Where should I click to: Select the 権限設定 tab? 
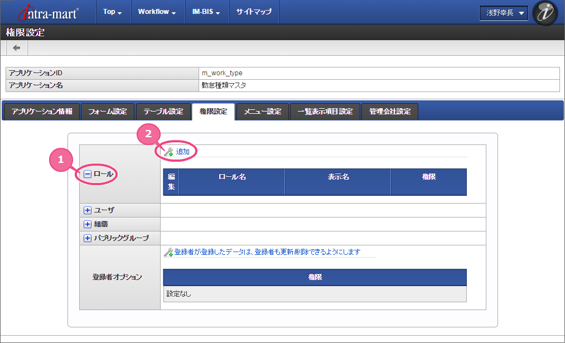coord(213,112)
